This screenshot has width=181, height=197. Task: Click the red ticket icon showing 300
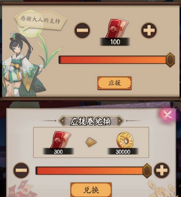click(x=61, y=140)
